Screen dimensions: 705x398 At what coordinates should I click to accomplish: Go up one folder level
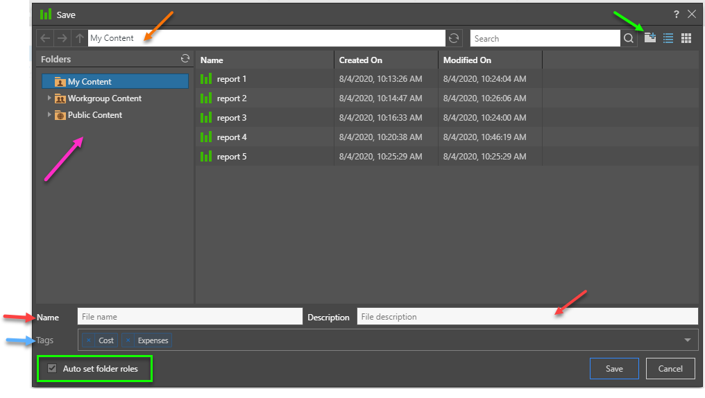click(80, 39)
